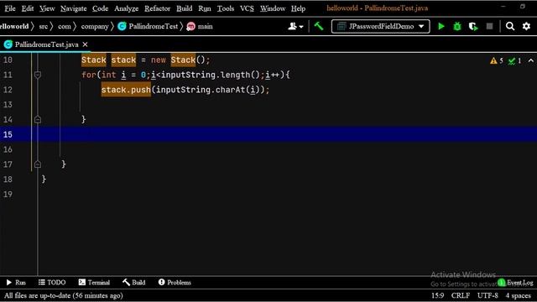The image size is (537, 302).
Task: Build project with the hammer icon
Action: [x=319, y=26]
